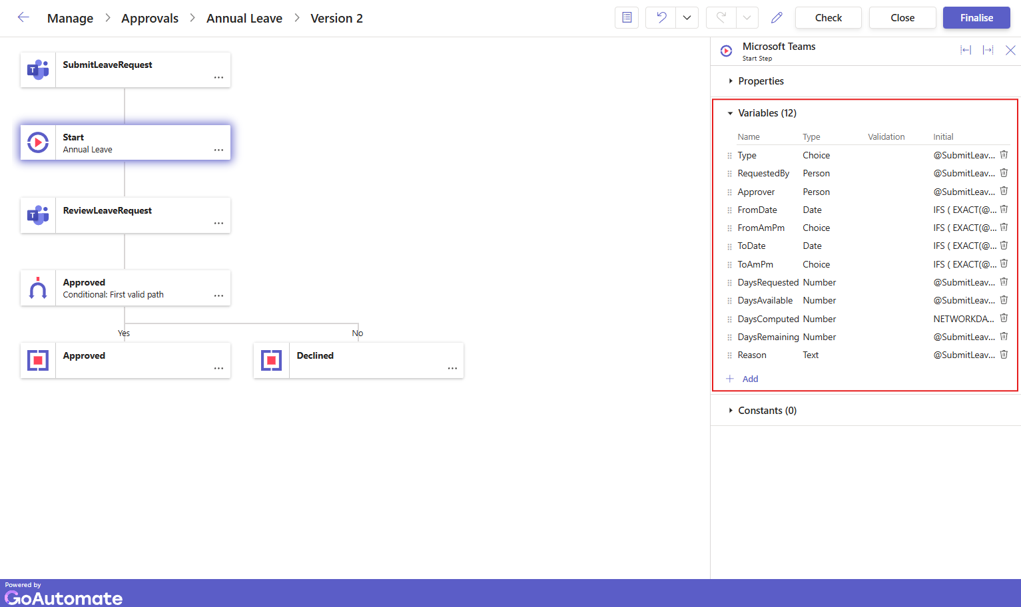
Task: Expand the Constants (0) section
Action: 767,411
